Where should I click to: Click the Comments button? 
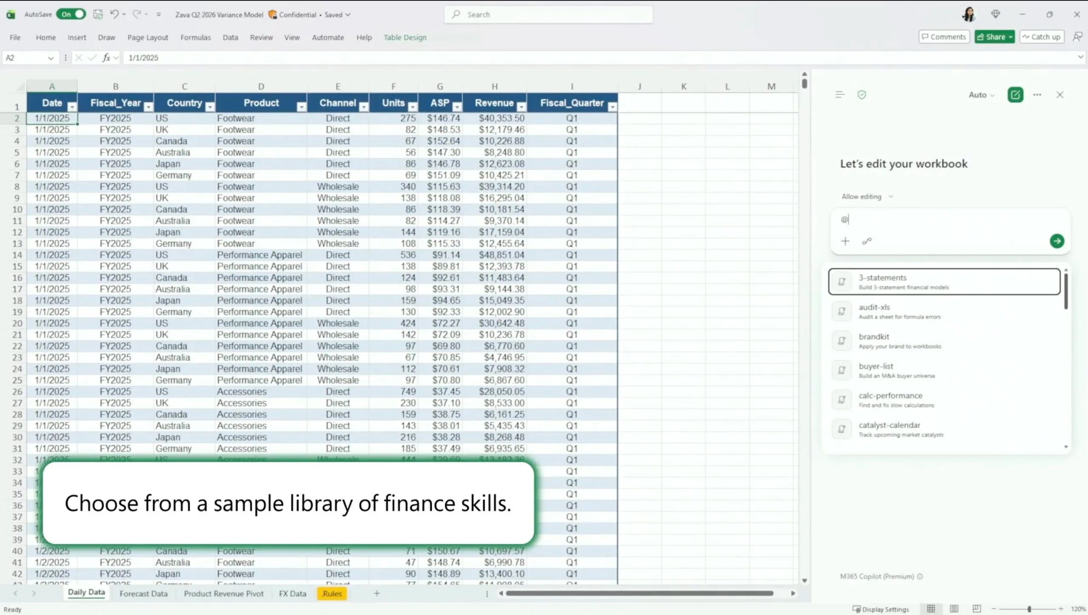click(x=944, y=37)
